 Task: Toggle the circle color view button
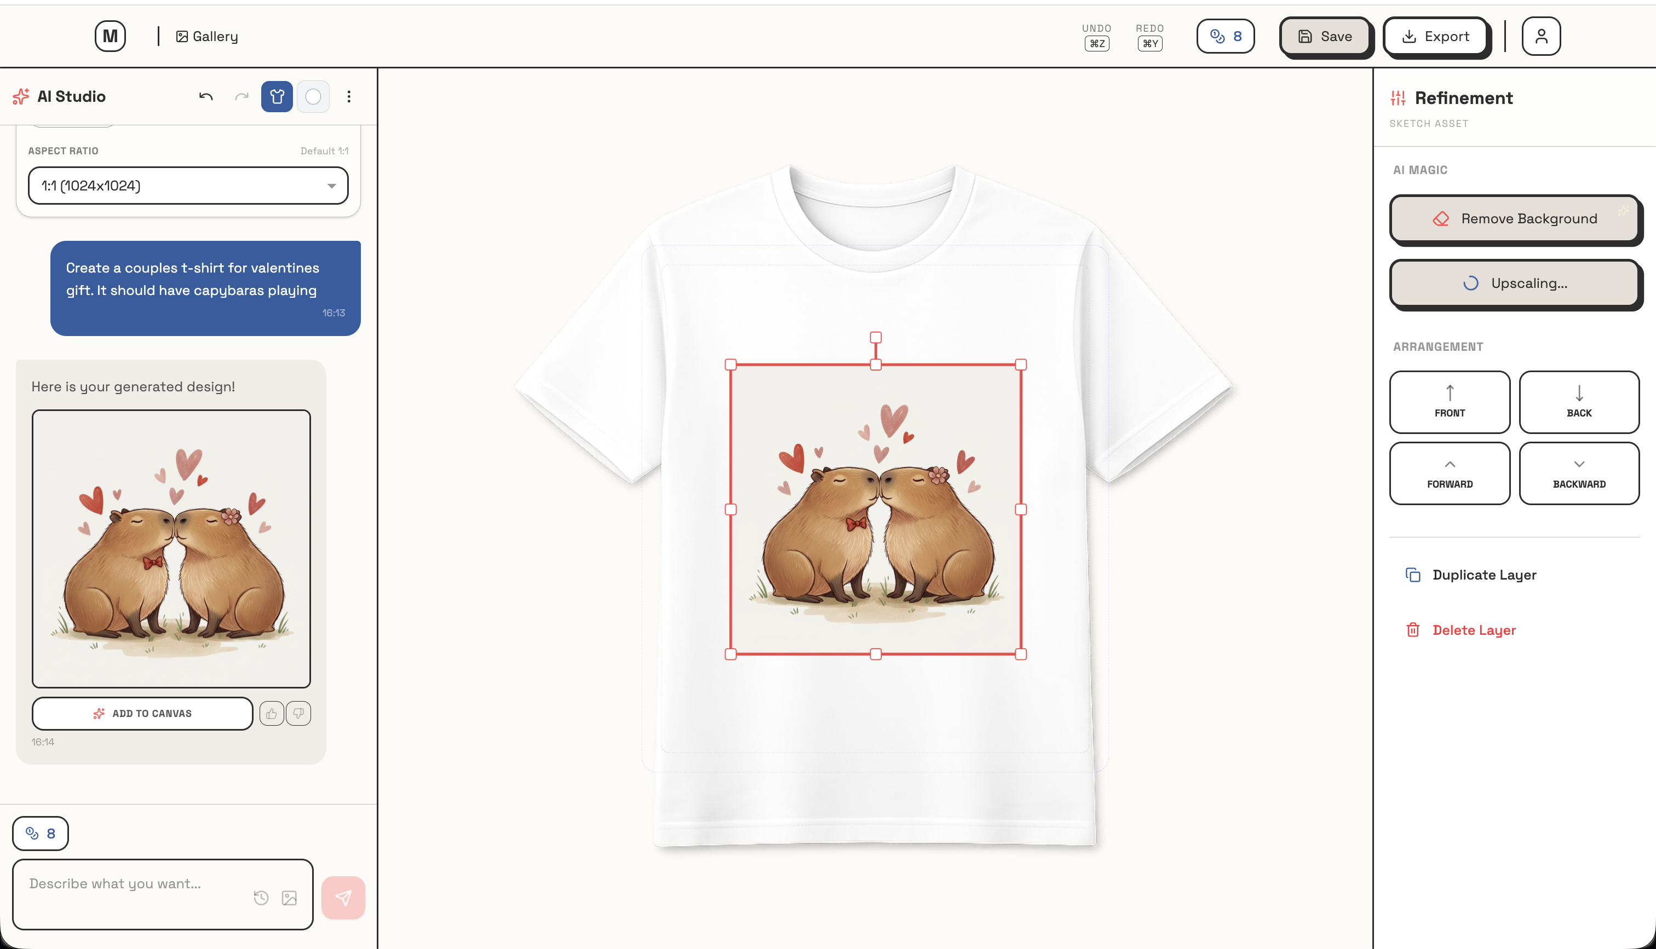[x=313, y=96]
